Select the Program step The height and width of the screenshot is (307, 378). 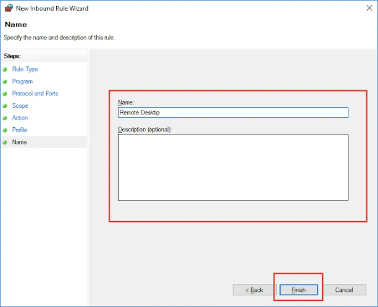click(22, 81)
